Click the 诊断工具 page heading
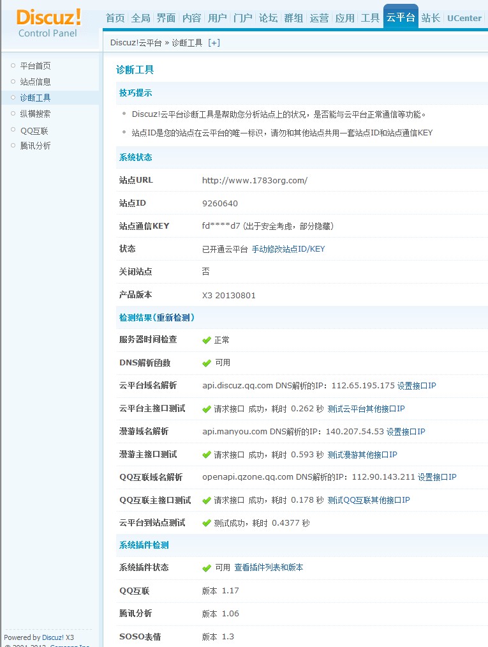The image size is (488, 647). 135,70
